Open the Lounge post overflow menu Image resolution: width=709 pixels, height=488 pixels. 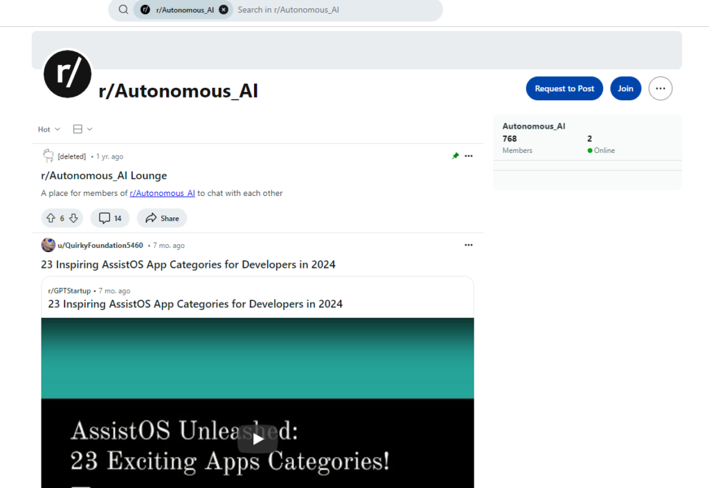469,156
